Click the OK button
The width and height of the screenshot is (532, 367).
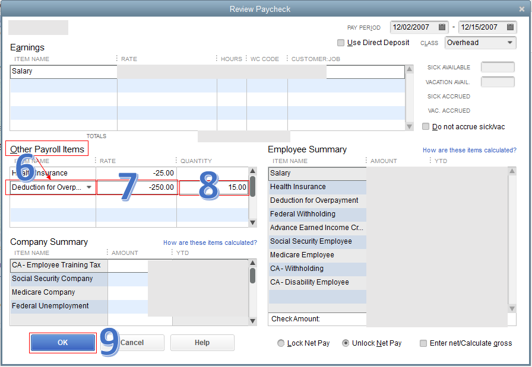[62, 343]
